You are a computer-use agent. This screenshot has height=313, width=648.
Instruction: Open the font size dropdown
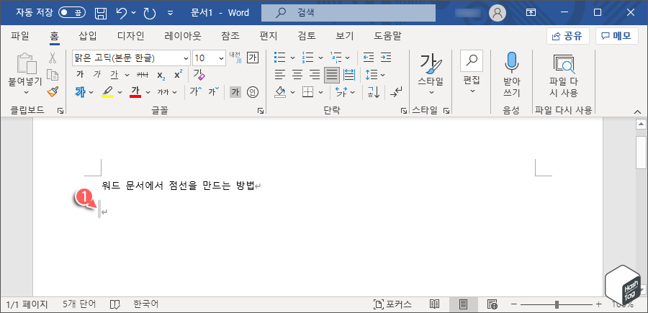(x=222, y=58)
